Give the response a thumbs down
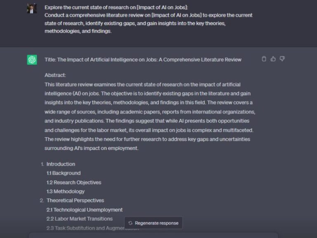 coord(282,59)
